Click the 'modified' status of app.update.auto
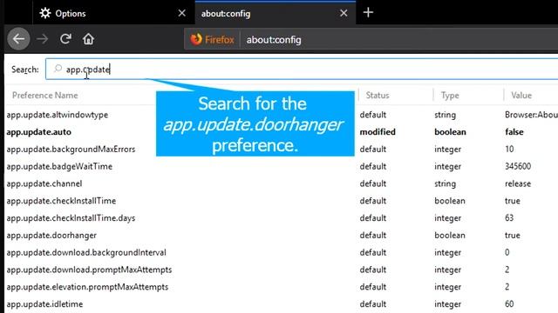The width and height of the screenshot is (558, 313). pyautogui.click(x=378, y=131)
